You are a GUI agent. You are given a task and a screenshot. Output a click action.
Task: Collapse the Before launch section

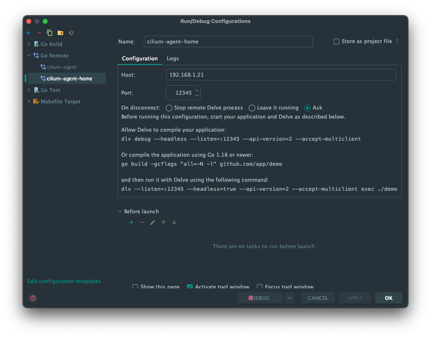(x=120, y=212)
